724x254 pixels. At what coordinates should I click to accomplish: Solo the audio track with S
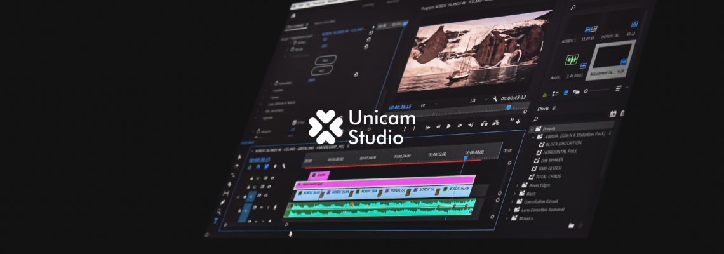268,208
